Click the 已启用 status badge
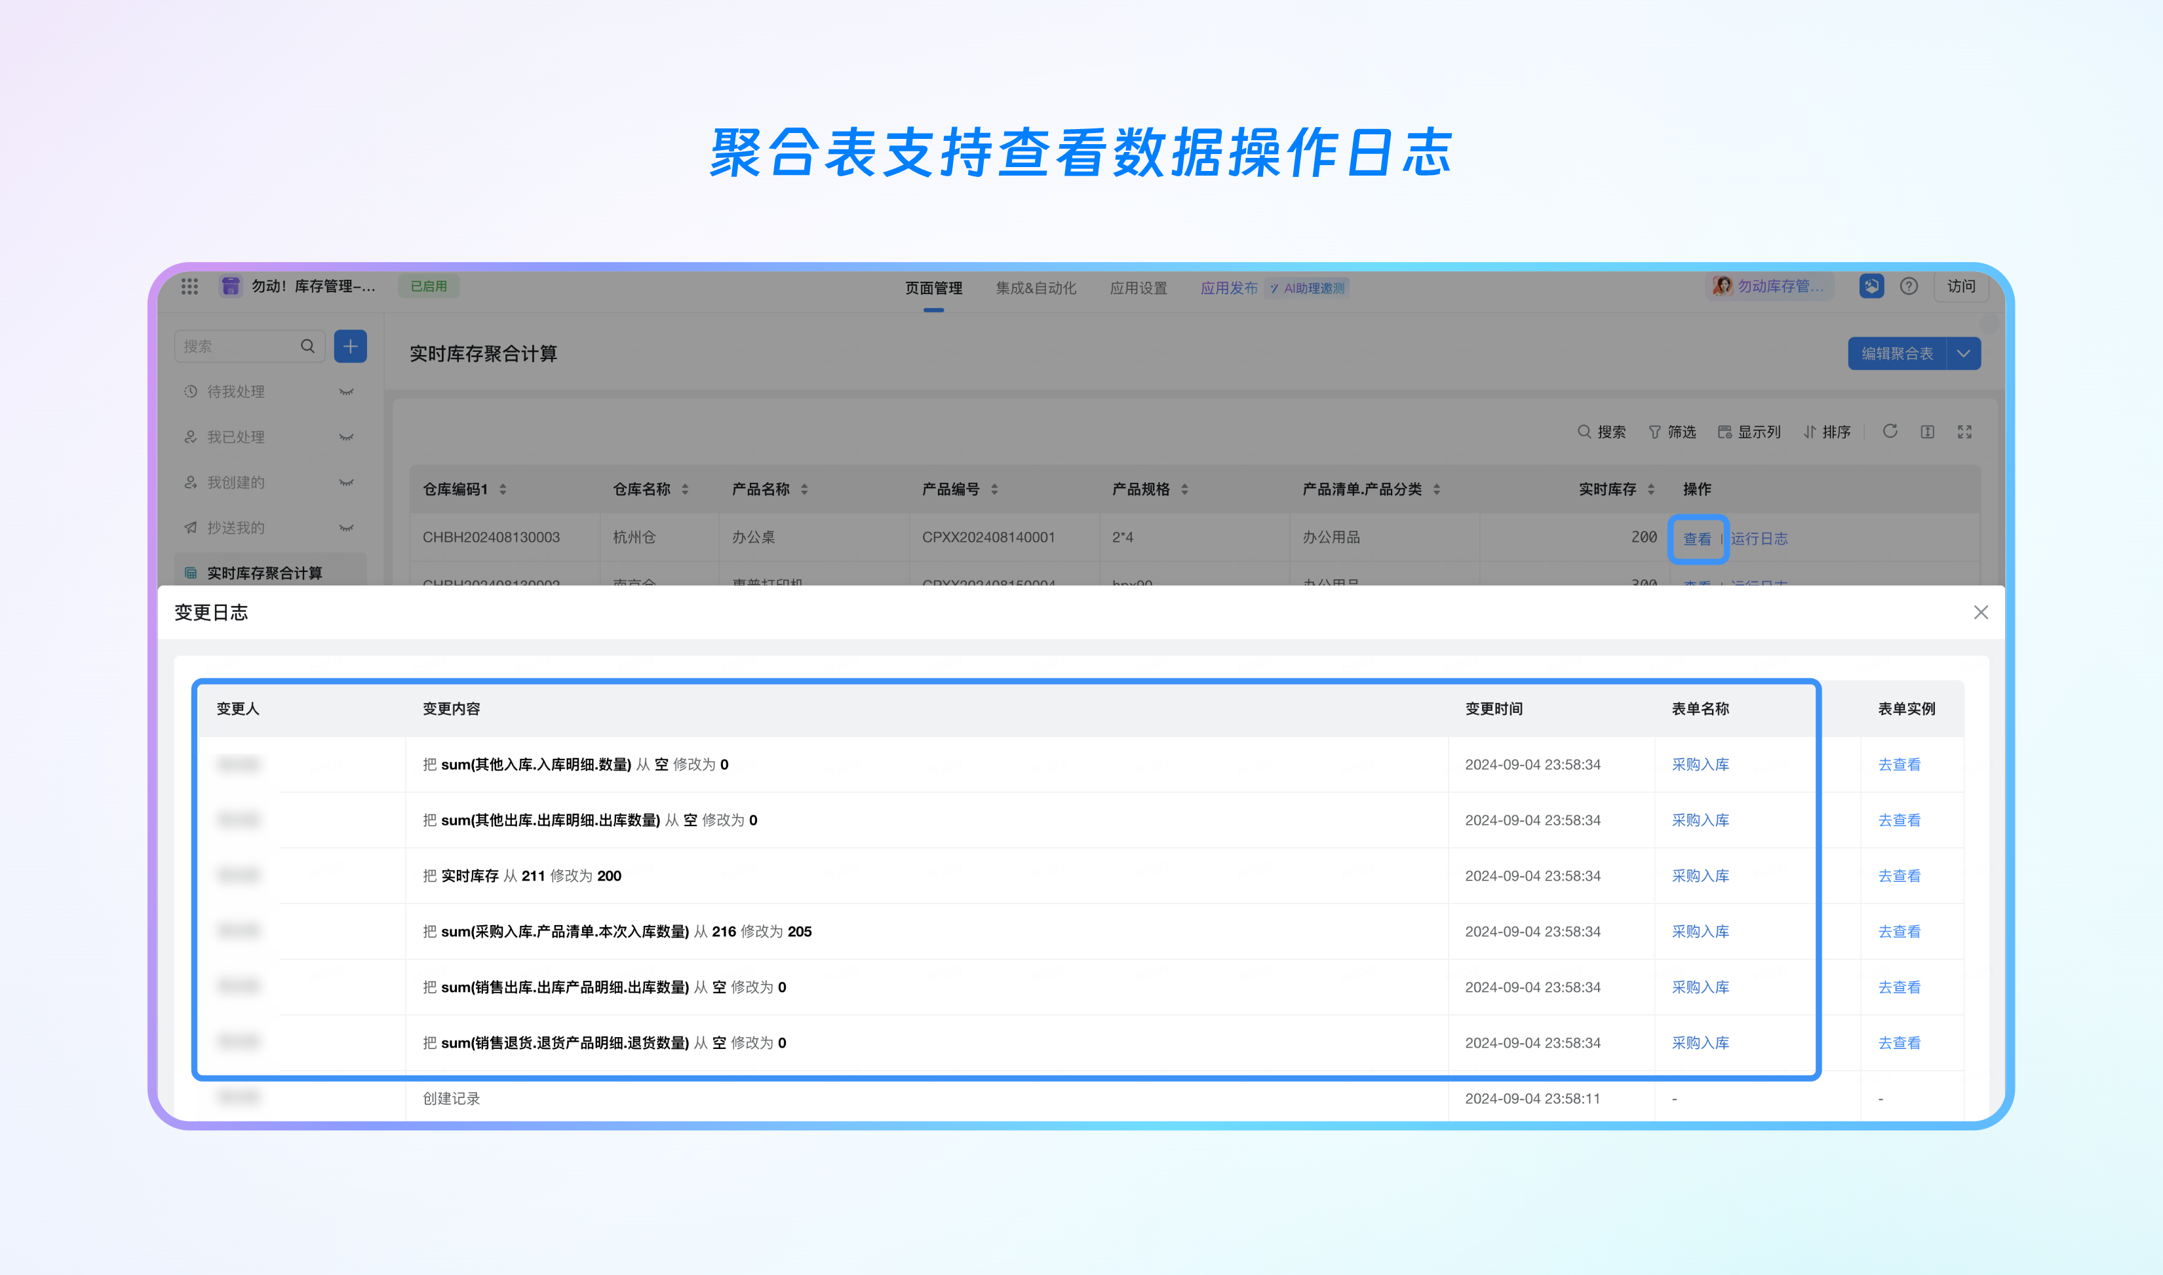Screen dimensions: 2163x1275 click(428, 286)
